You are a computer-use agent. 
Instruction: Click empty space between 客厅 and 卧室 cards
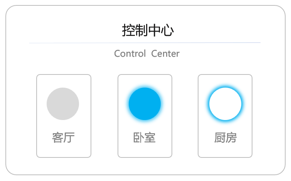point(104,116)
